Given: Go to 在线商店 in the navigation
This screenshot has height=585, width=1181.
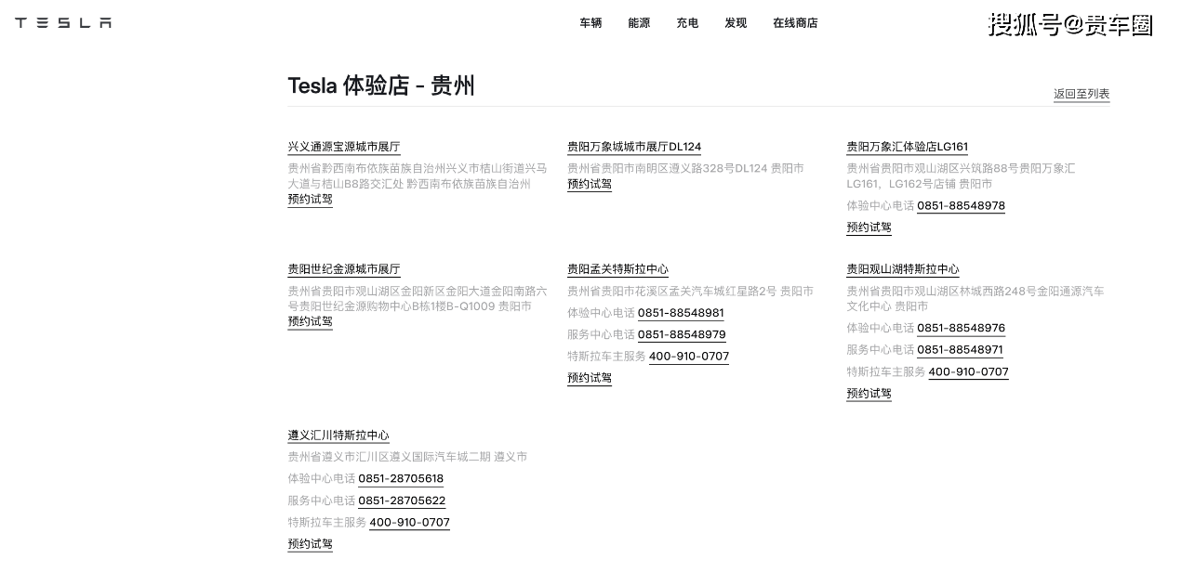Looking at the screenshot, I should pyautogui.click(x=795, y=23).
